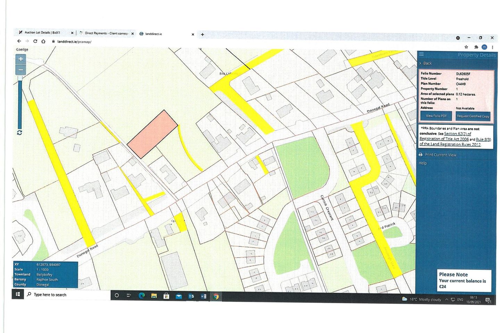Click the View Folio PDF button
The width and height of the screenshot is (500, 333).
click(x=436, y=116)
